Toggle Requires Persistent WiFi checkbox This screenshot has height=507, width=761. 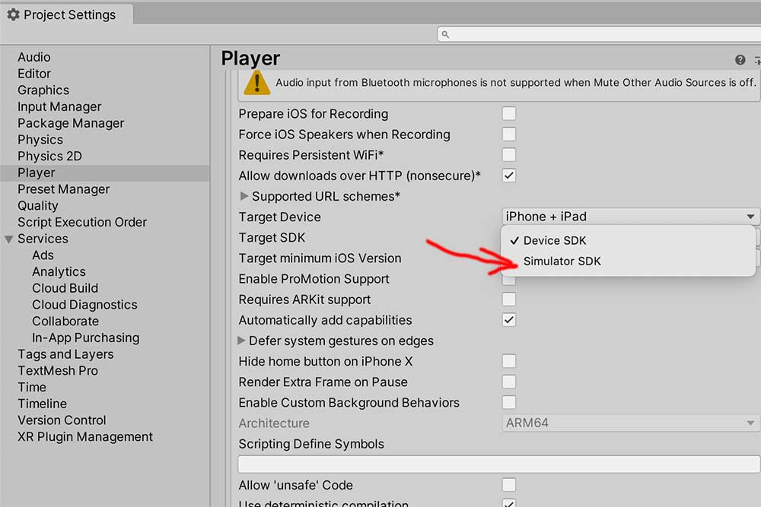coord(508,155)
